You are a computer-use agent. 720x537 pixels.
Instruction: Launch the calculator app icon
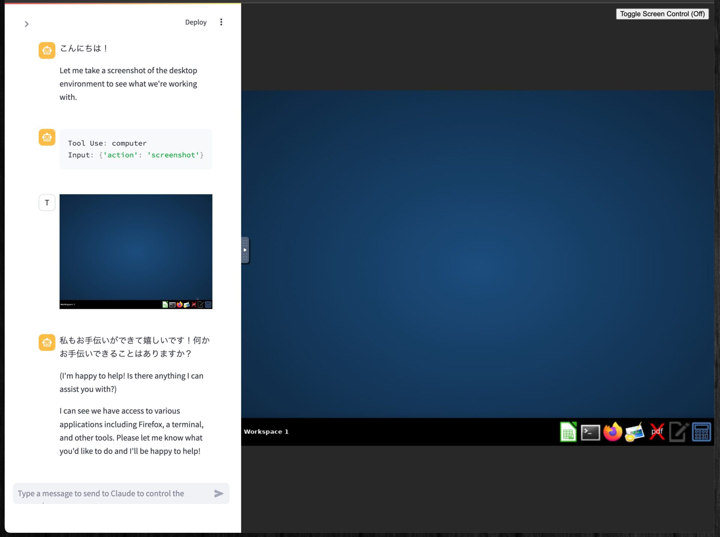pos(701,432)
